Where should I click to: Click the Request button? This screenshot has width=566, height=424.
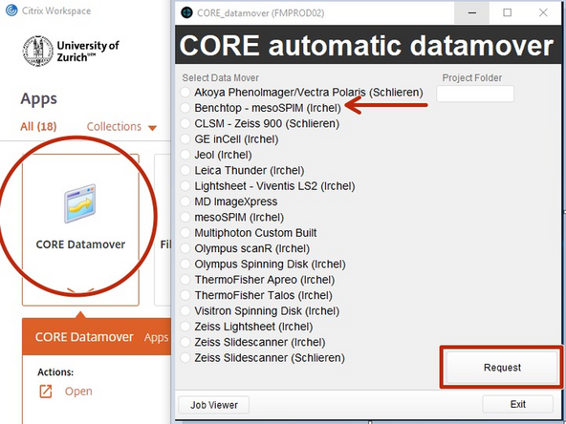click(x=502, y=368)
